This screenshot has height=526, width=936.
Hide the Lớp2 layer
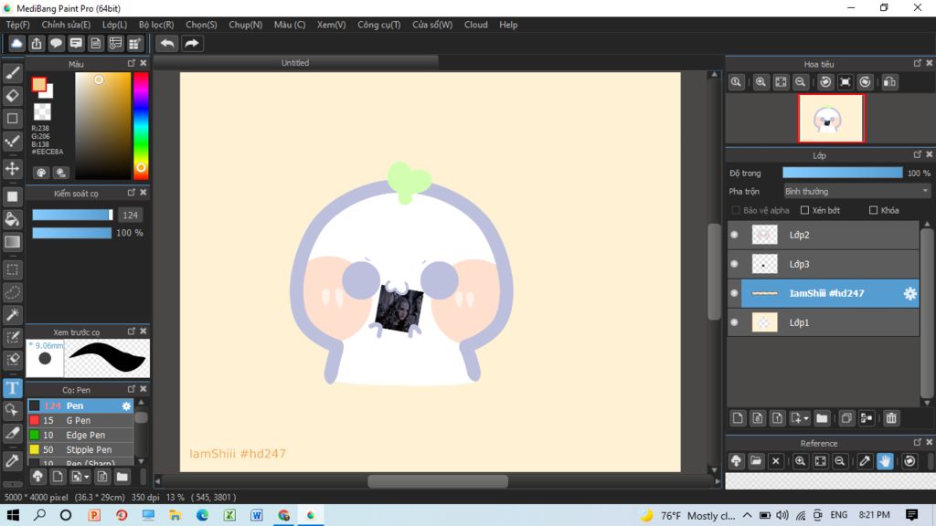point(734,235)
